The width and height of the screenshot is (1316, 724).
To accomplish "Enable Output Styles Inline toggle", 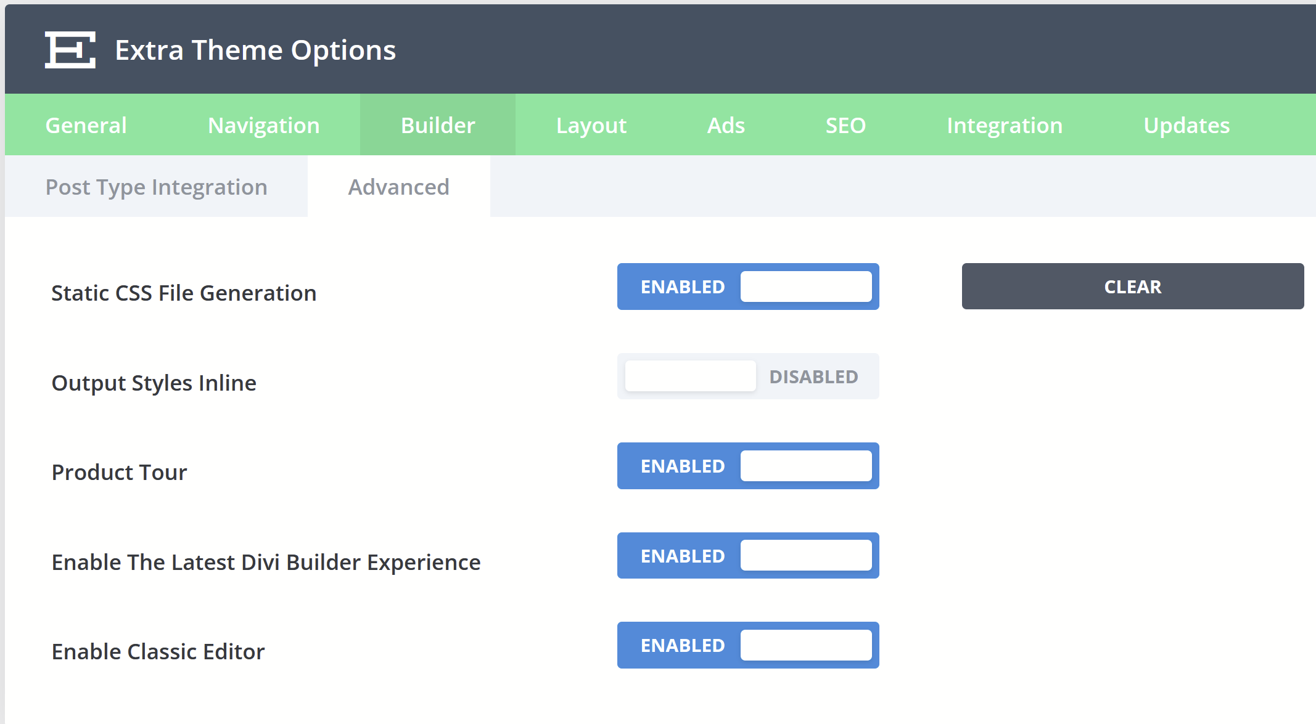I will [x=748, y=376].
